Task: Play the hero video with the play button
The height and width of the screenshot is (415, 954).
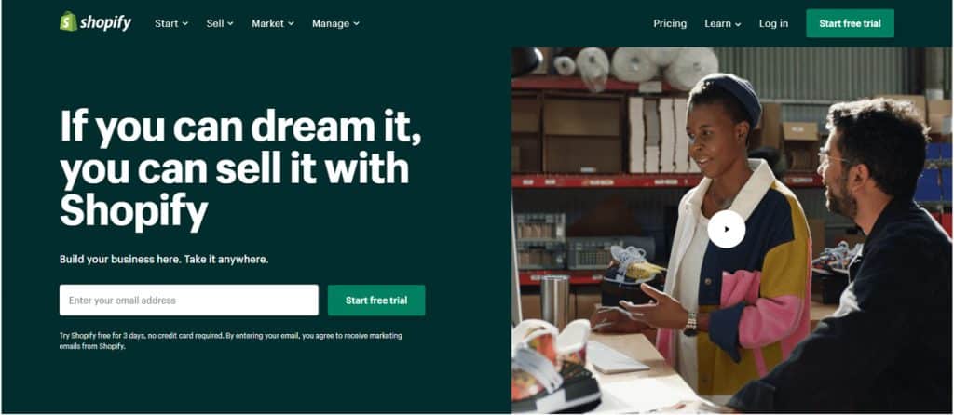Action: click(x=727, y=229)
